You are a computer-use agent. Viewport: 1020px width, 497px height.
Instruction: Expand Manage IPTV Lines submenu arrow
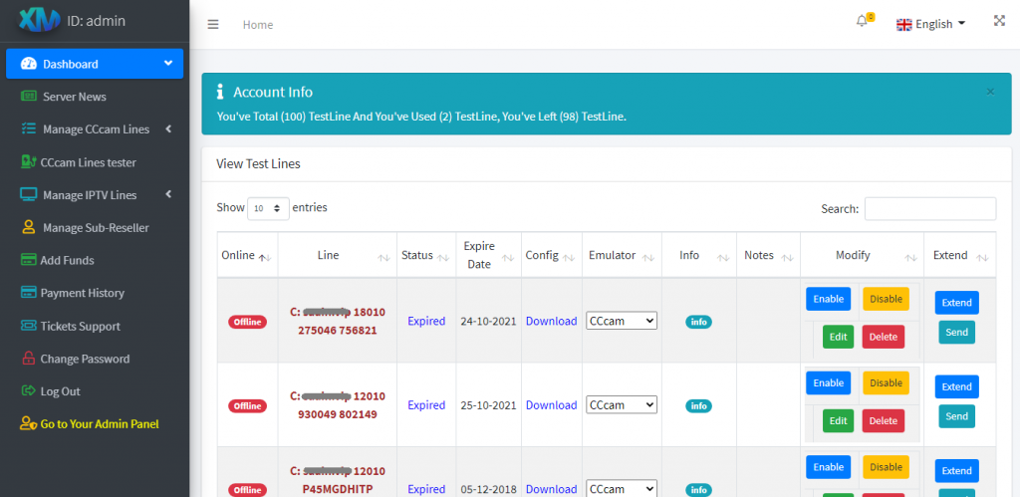(x=168, y=194)
